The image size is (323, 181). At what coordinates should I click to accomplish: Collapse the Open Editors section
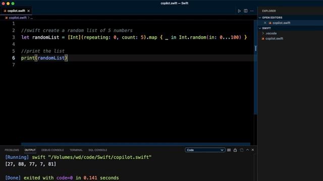tap(260, 18)
